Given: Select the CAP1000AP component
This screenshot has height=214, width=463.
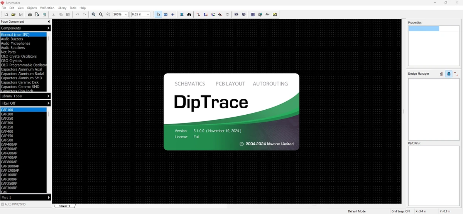Looking at the screenshot, I should coord(23,166).
